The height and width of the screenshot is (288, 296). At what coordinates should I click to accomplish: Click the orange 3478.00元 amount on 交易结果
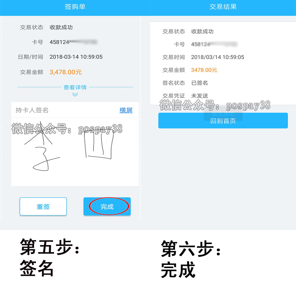[204, 70]
